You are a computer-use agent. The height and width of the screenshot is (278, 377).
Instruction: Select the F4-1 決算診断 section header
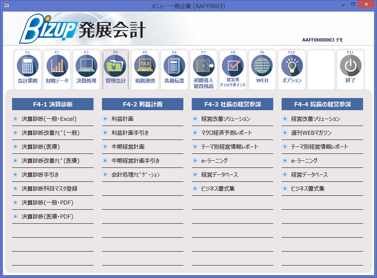point(52,104)
